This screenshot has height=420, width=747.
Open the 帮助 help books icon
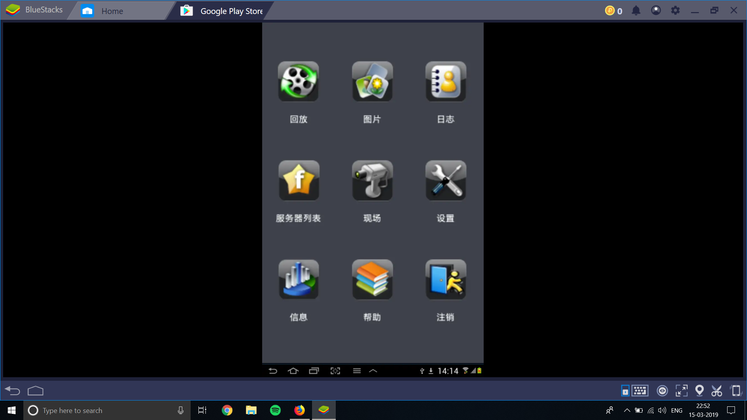point(372,280)
